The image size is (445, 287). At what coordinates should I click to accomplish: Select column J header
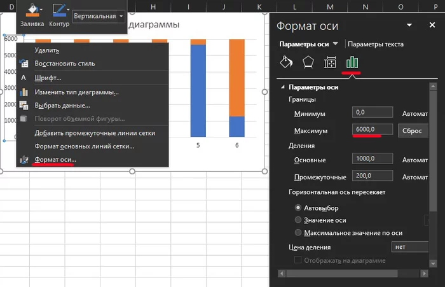pos(224,6)
